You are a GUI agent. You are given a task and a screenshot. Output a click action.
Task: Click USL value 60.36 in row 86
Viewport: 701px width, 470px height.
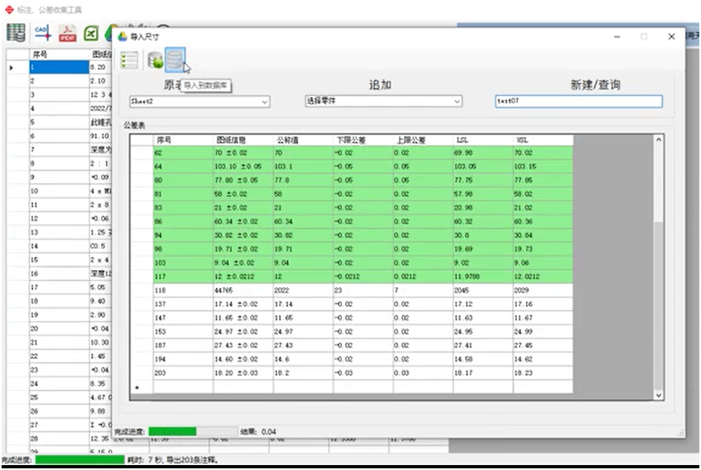[543, 222]
